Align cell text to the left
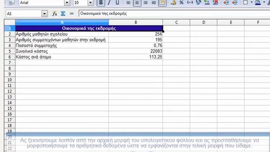Viewport: 270px width, 152px height. 128,3
